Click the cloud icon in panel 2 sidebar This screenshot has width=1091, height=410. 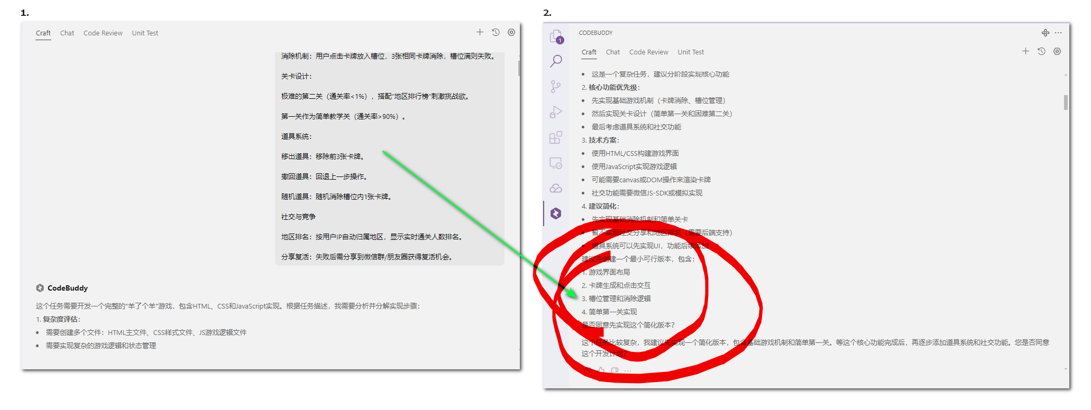[x=556, y=188]
